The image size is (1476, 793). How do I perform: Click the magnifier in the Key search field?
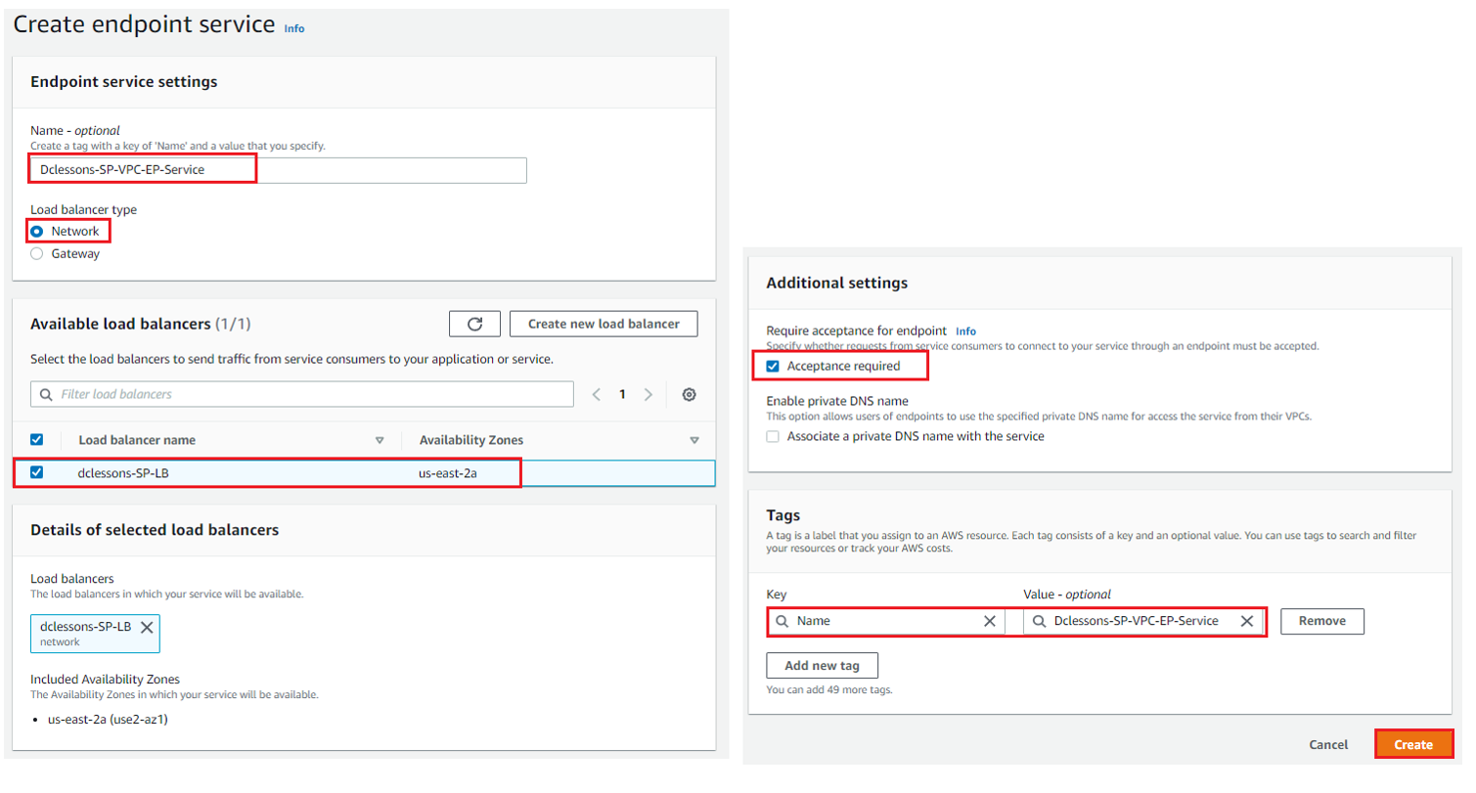tap(783, 622)
